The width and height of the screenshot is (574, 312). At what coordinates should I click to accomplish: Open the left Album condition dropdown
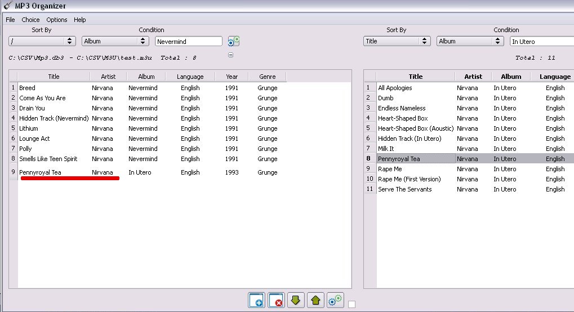(x=115, y=41)
